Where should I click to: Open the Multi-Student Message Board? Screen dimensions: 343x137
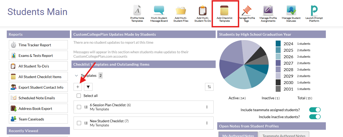tap(159, 11)
